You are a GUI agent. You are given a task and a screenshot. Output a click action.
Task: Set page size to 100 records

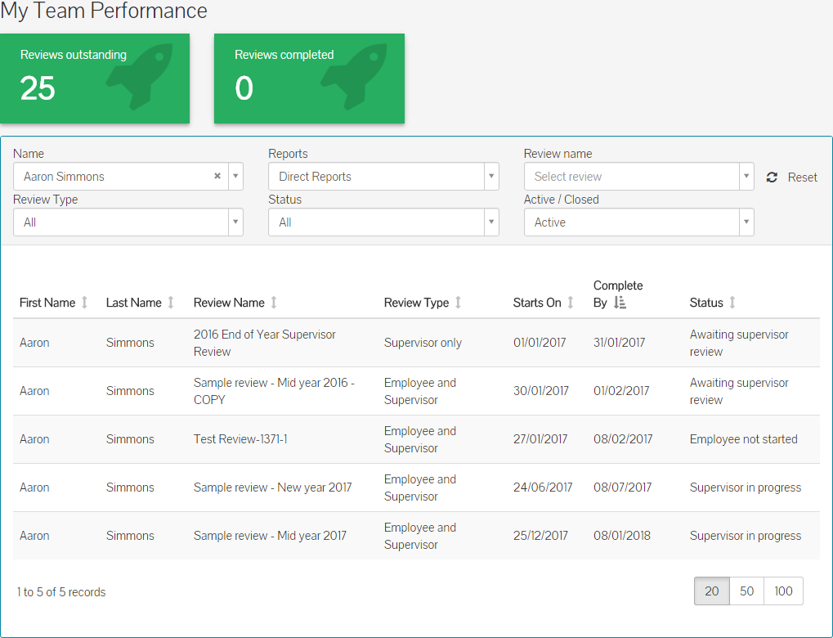(783, 591)
